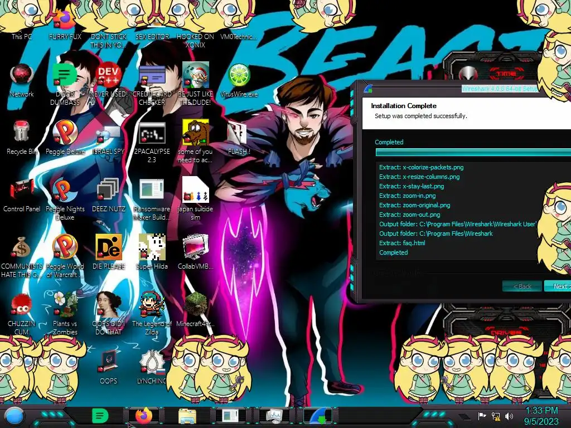The width and height of the screenshot is (571, 428).
Task: Select the 'Extract: zoom-in.png' log line
Action: 407,196
